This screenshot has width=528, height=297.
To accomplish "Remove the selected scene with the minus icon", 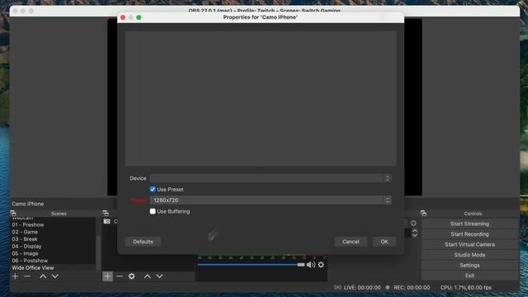I will (x=27, y=276).
